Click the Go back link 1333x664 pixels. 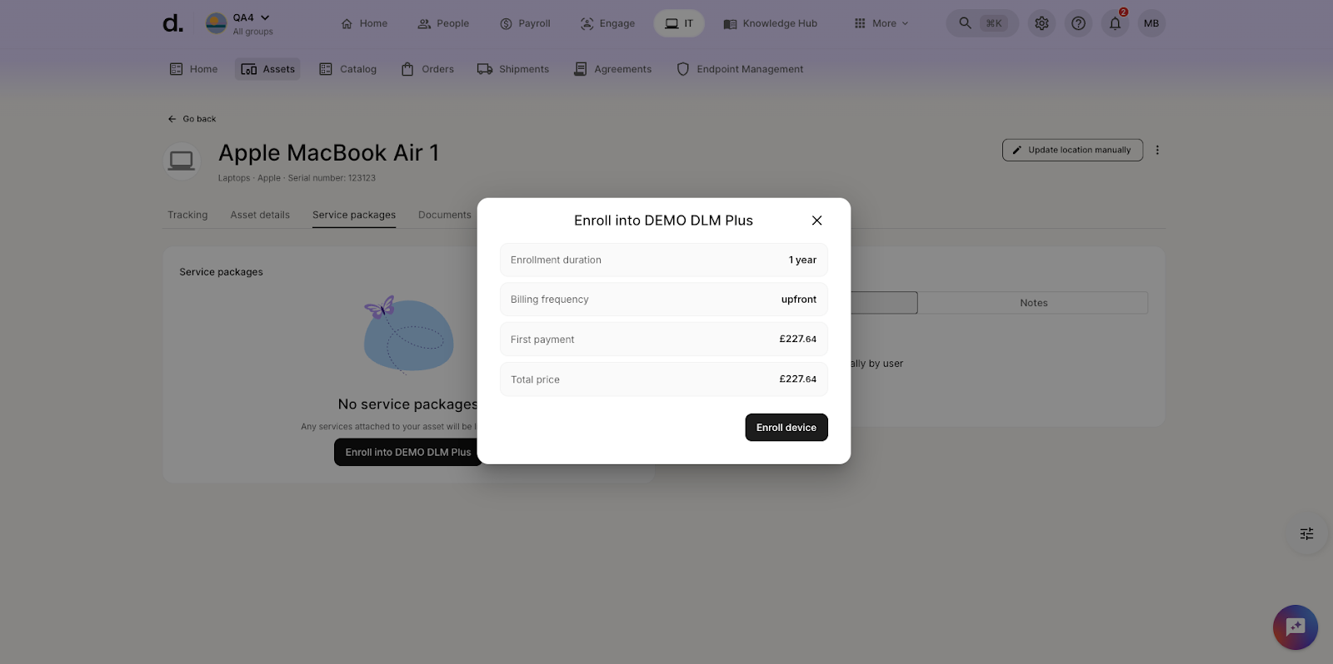[192, 119]
